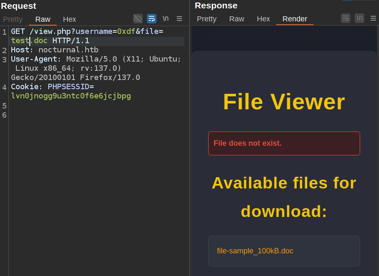
Task: Click word wrap icon in Response panel
Action: [x=345, y=18]
